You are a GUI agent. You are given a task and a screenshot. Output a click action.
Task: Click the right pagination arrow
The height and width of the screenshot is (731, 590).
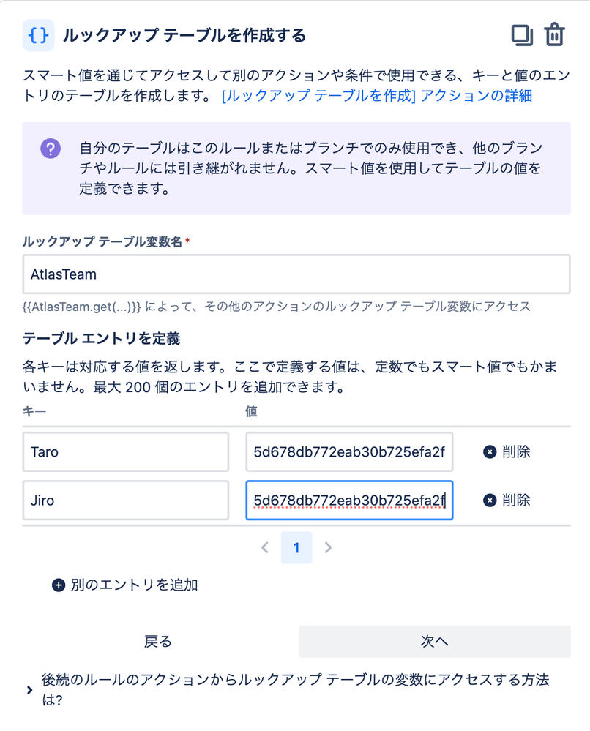[x=328, y=547]
